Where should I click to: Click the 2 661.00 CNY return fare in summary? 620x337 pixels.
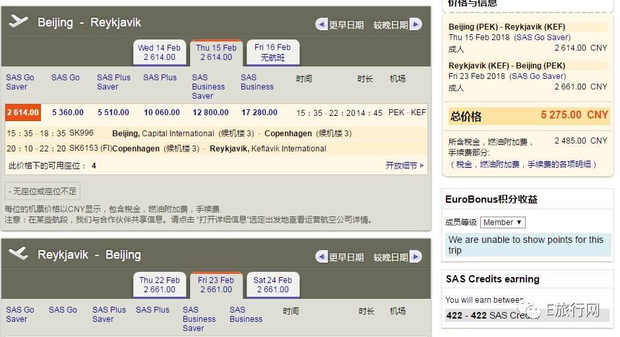tap(580, 86)
